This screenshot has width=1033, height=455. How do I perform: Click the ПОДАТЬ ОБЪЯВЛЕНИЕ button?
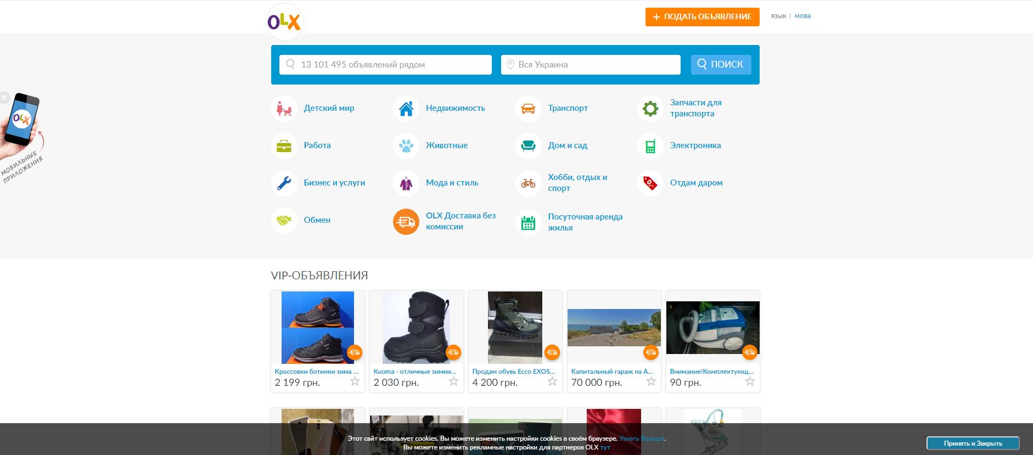click(x=703, y=16)
